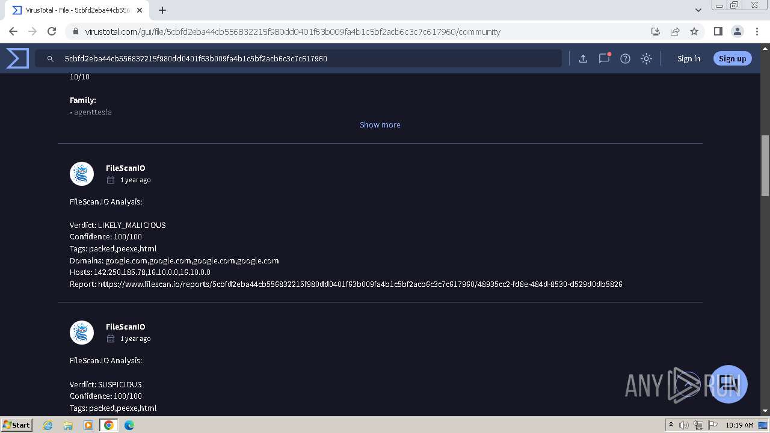This screenshot has width=770, height=433.
Task: Click the volume speaker tray icon
Action: point(684,425)
